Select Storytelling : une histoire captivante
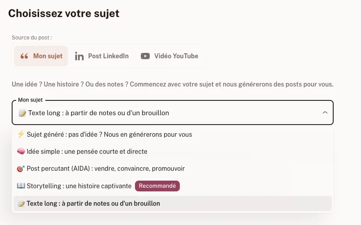361x225 pixels. (173, 186)
